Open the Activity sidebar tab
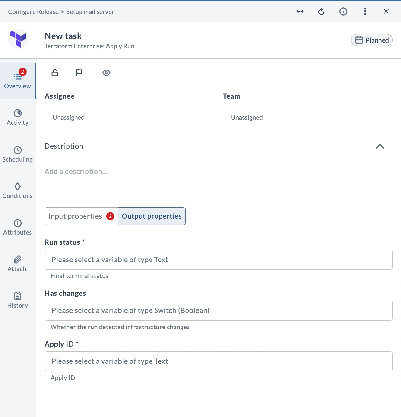Viewport: 401px width, 417px height. [x=18, y=118]
